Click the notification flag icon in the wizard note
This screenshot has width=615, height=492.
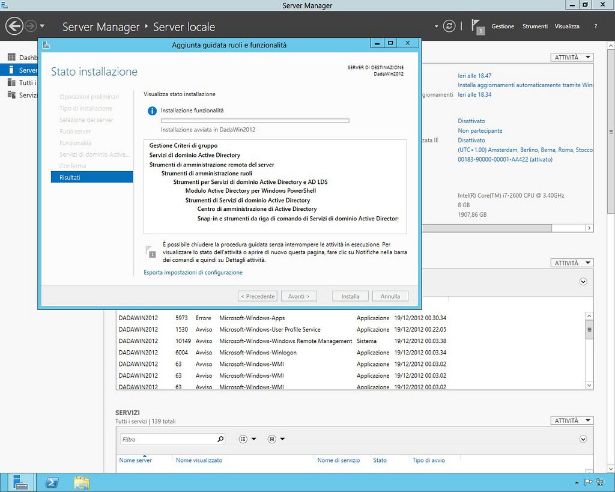click(x=151, y=252)
